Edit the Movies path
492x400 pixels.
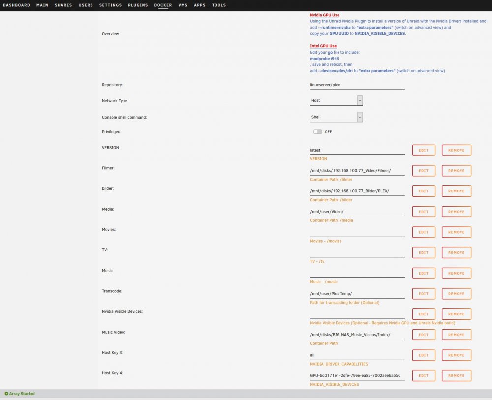424,232
